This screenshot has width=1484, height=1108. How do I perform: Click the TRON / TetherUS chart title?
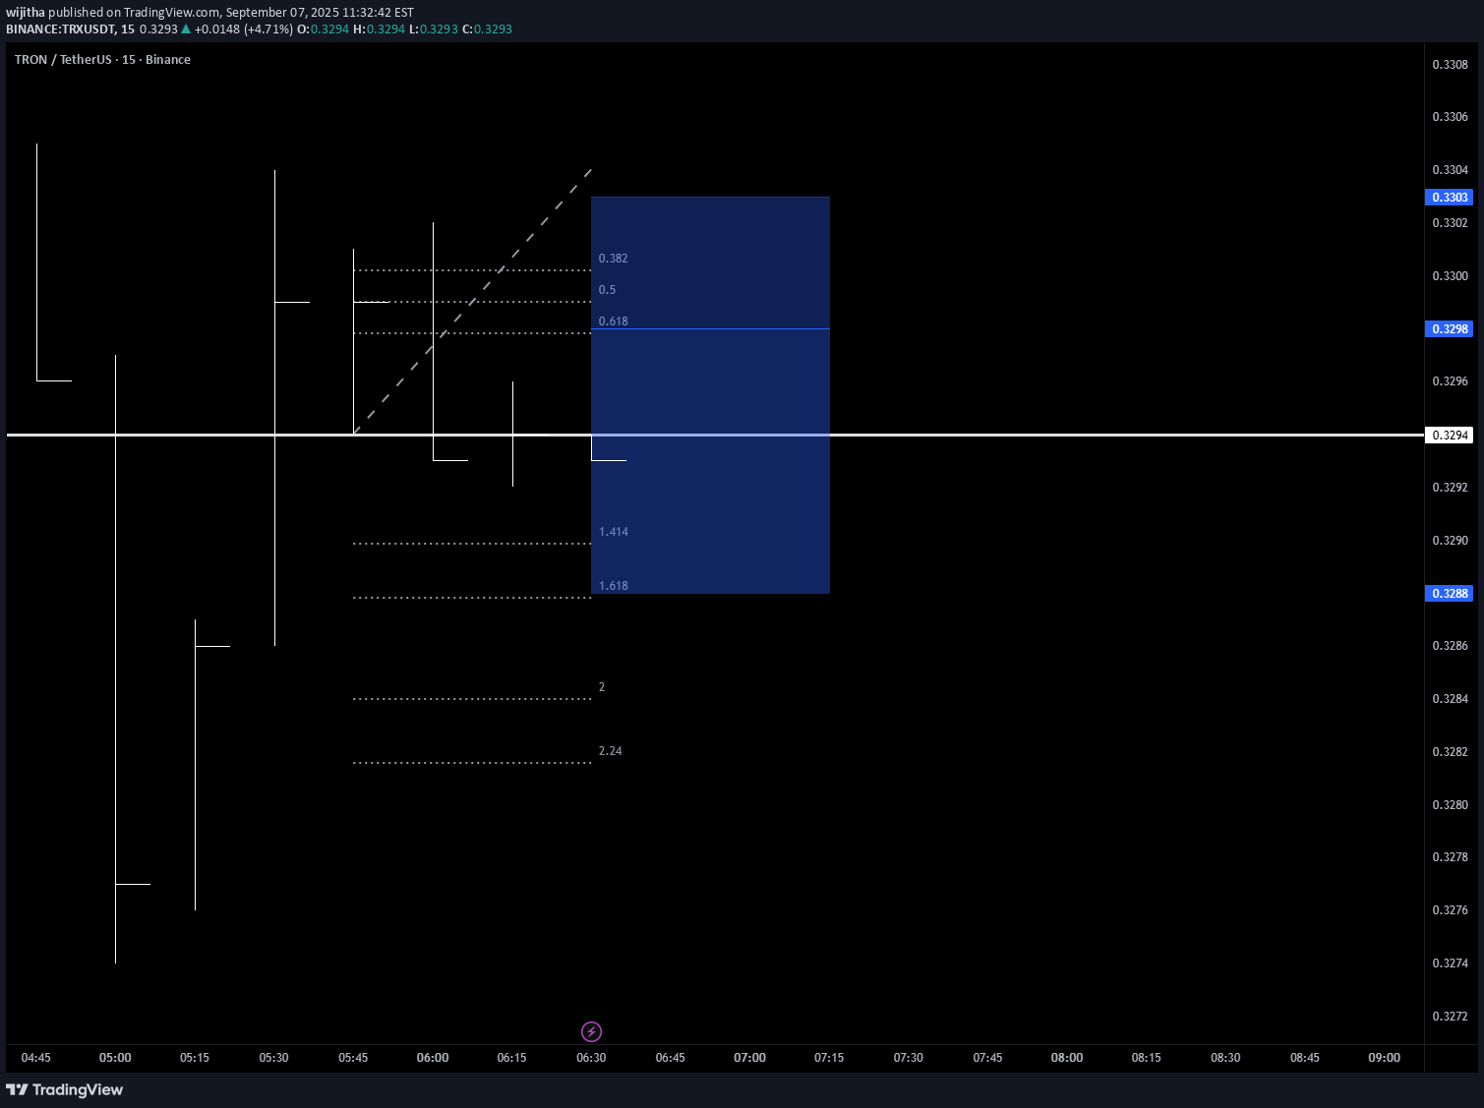102,60
